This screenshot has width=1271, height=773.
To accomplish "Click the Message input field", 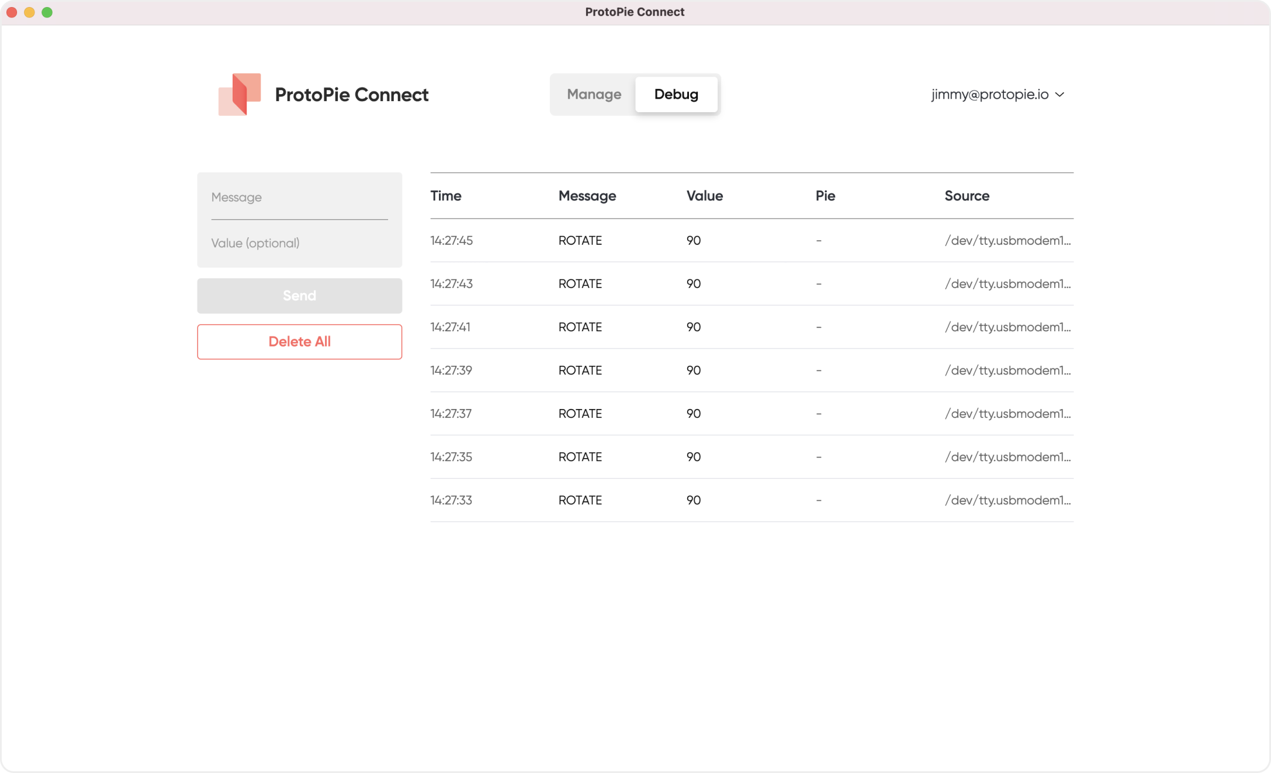I will [299, 197].
